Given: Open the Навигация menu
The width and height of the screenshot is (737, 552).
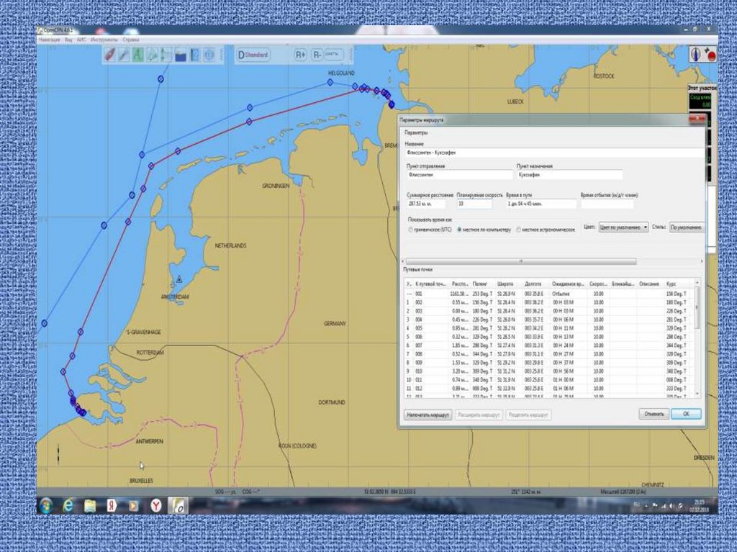Looking at the screenshot, I should tap(49, 40).
